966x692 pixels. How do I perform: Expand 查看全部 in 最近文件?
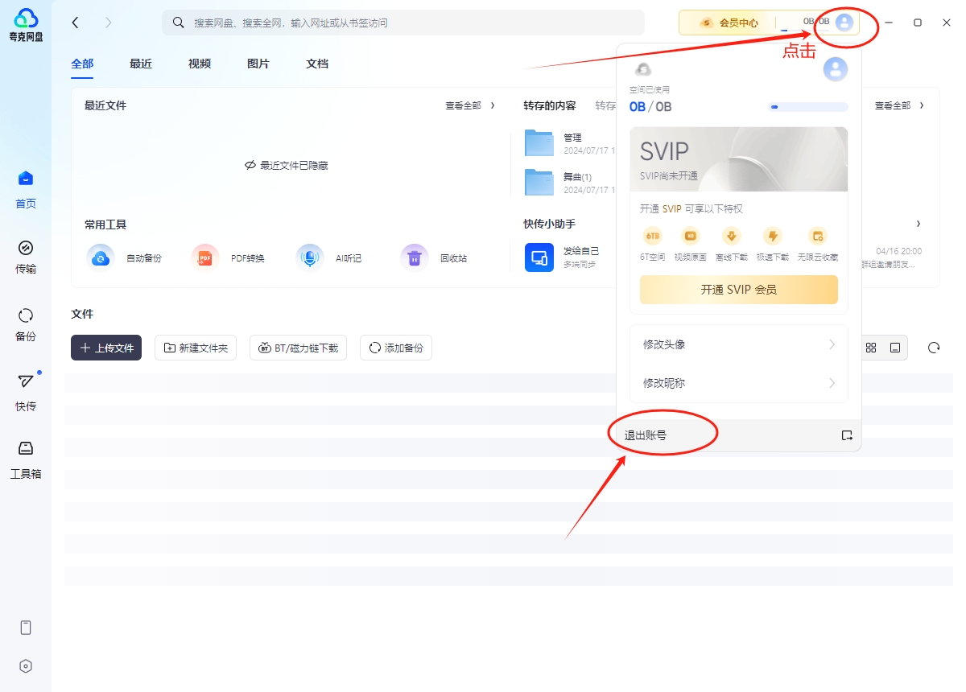pos(470,105)
